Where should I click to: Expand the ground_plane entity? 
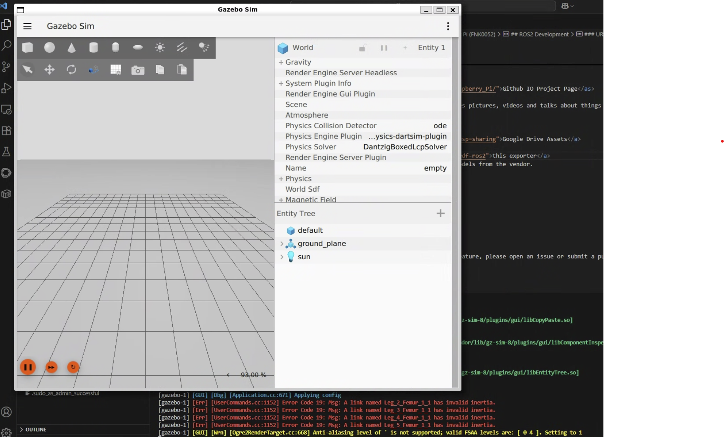282,243
